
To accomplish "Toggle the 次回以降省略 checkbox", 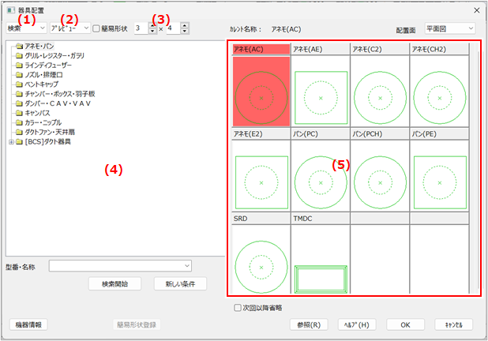I will (238, 308).
